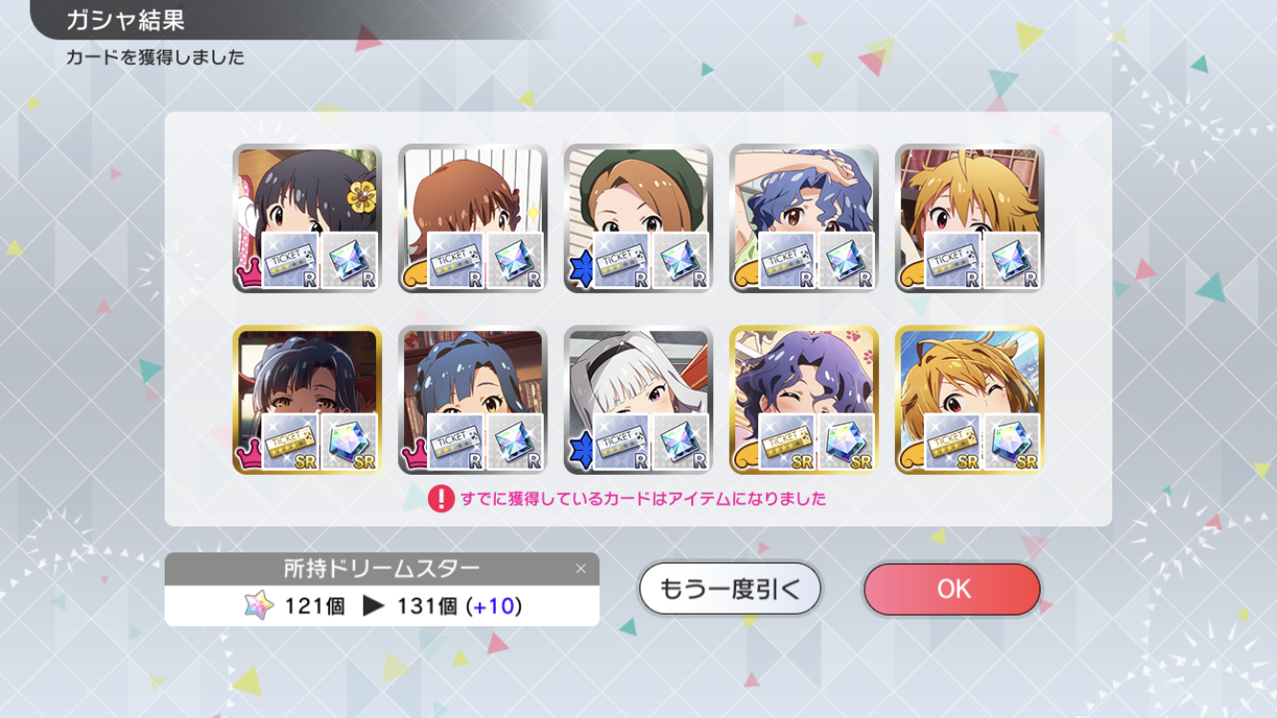The height and width of the screenshot is (718, 1277).
Task: Click the もう一度引く button to pull again
Action: point(729,589)
